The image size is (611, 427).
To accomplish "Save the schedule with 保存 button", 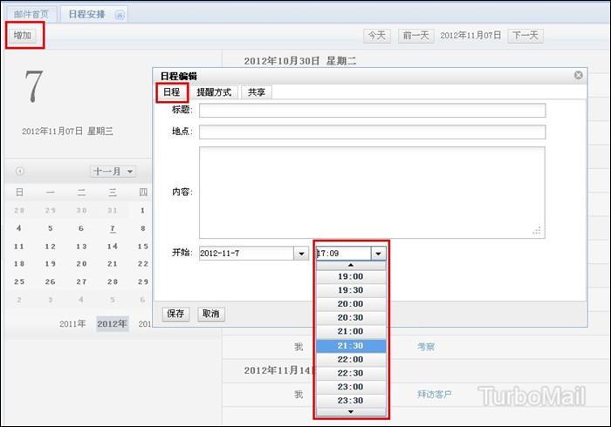I will [175, 314].
